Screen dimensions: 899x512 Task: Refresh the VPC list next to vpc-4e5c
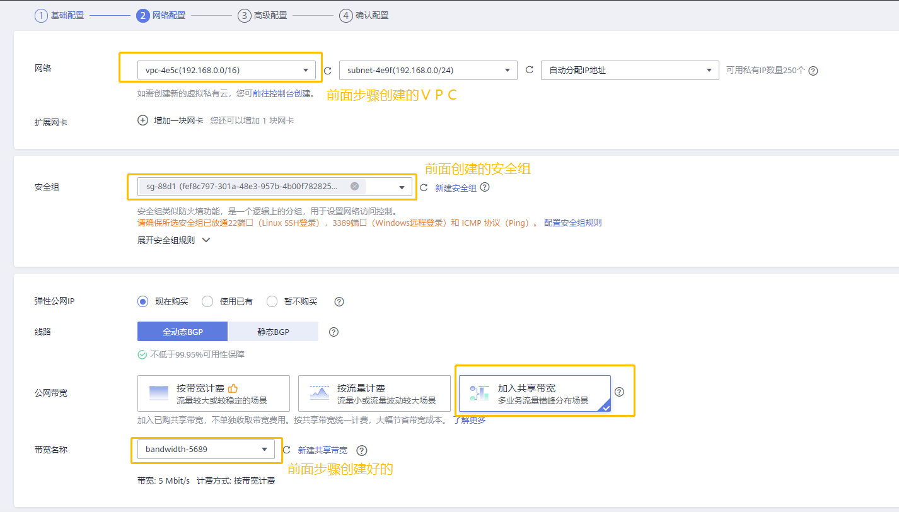point(327,71)
